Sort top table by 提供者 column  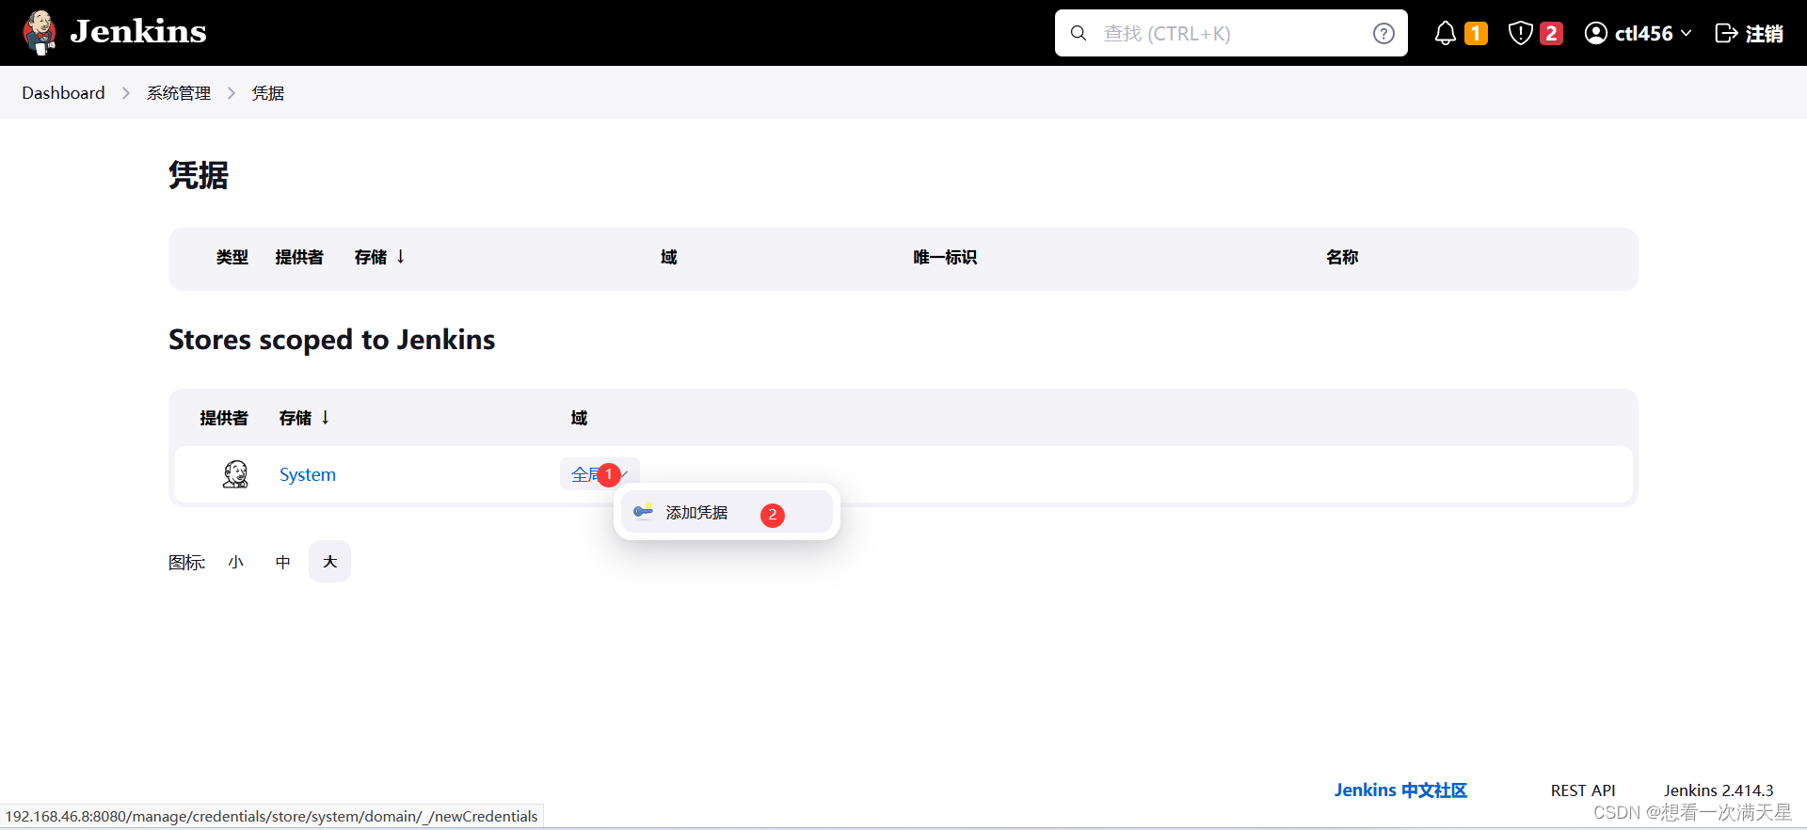pyautogui.click(x=299, y=257)
